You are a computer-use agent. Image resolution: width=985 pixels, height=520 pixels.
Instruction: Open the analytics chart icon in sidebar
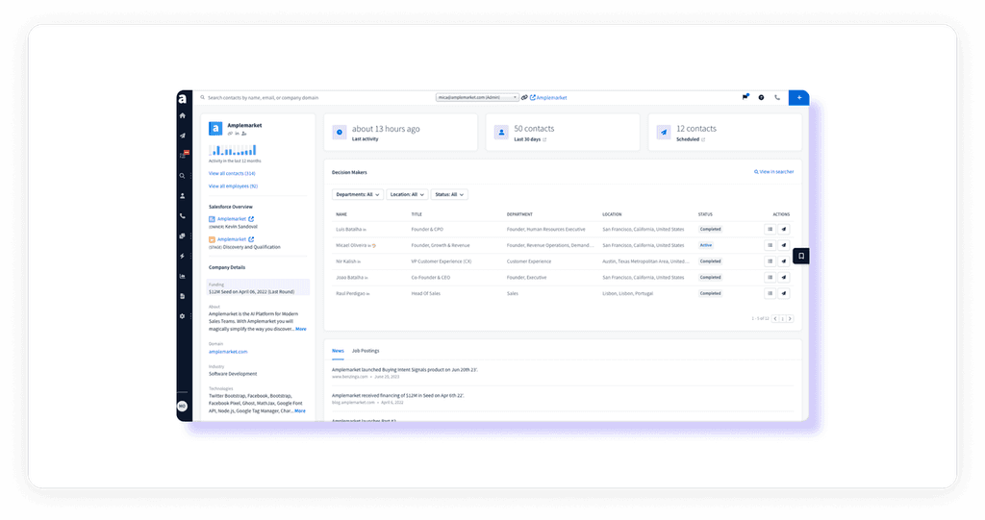point(183,276)
